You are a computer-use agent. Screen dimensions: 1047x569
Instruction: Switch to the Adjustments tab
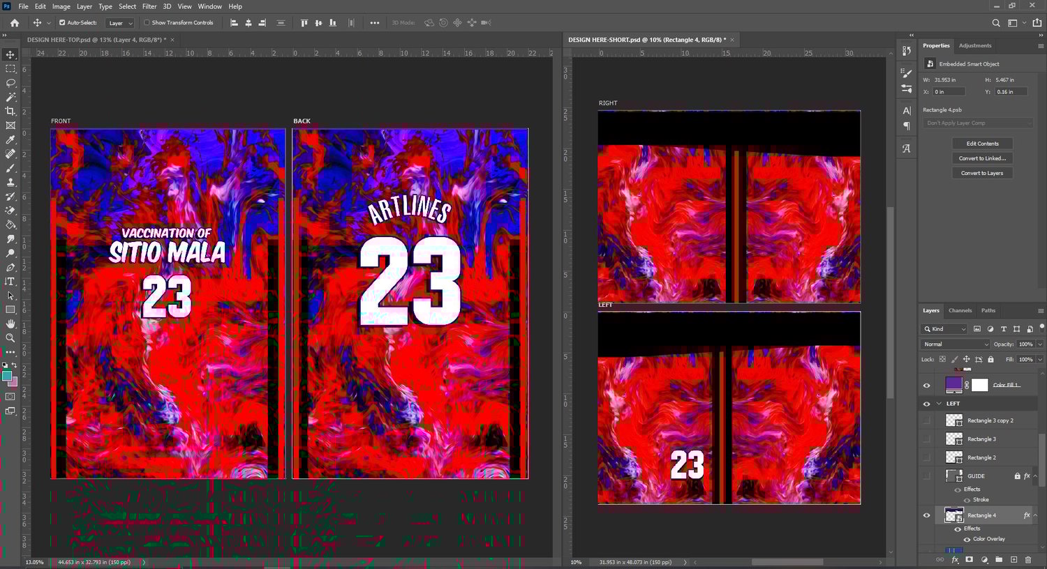[x=975, y=45]
